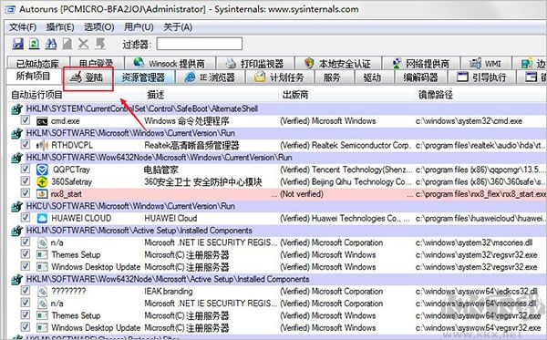
Task: Click the printer icon on 打印监视器 tab
Action: 231,64
